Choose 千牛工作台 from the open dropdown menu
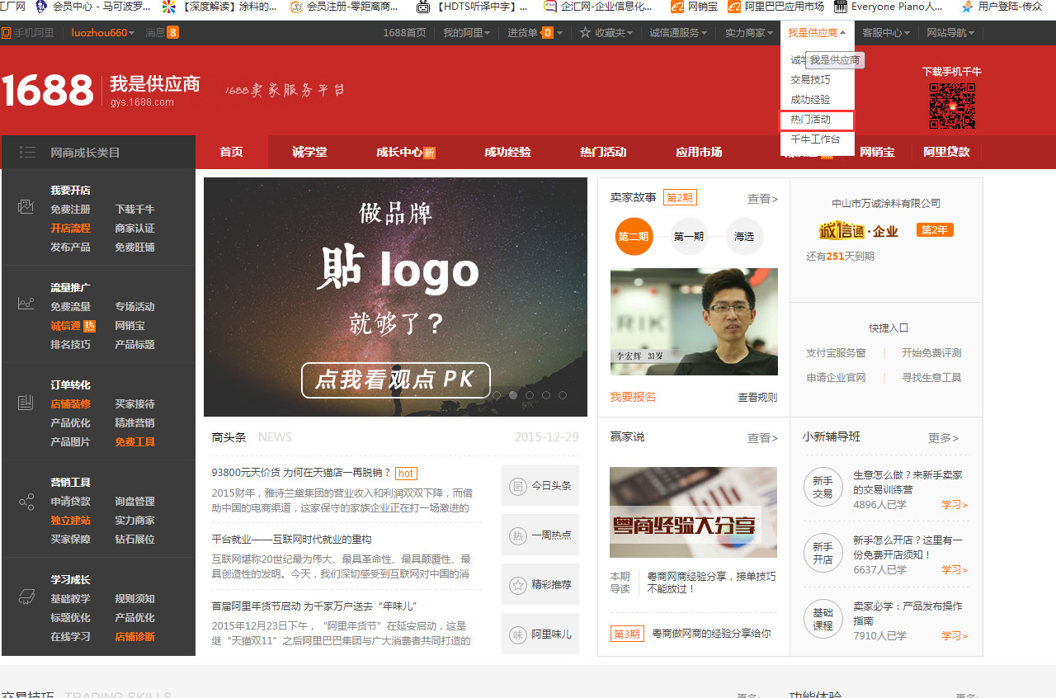The height and width of the screenshot is (698, 1056). coord(816,139)
